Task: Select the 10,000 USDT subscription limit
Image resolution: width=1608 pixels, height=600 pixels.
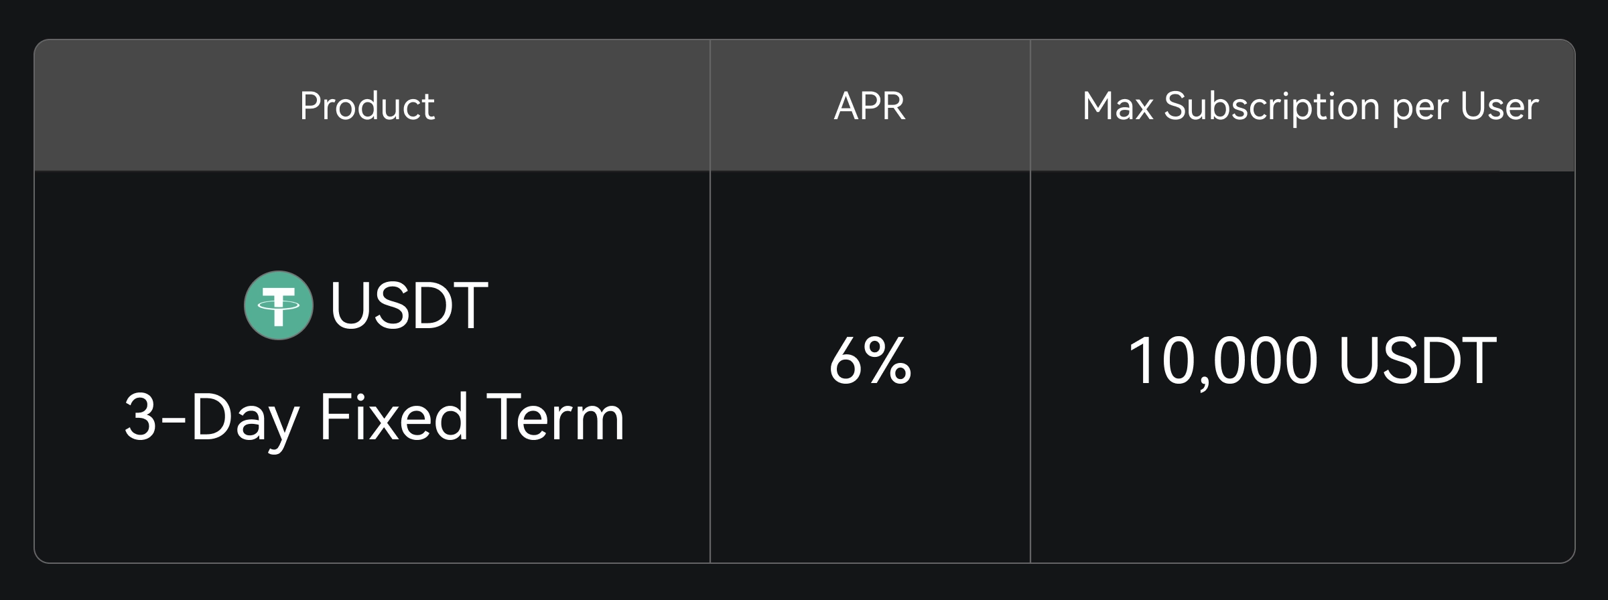Action: pyautogui.click(x=1311, y=362)
